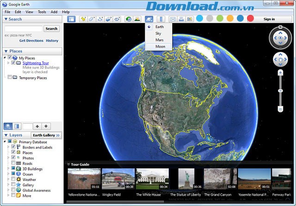Open the Sightseeing Tour link

click(36, 63)
